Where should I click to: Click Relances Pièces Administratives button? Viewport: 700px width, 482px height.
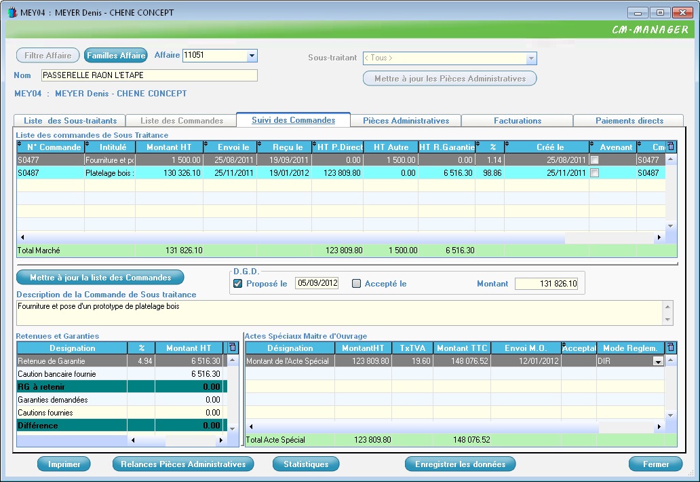pos(183,464)
